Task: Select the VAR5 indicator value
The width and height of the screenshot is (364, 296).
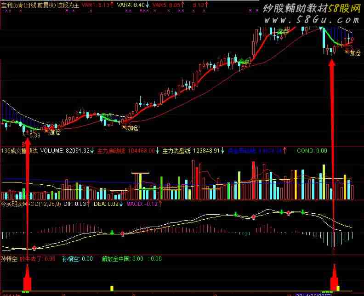Action: (169, 5)
